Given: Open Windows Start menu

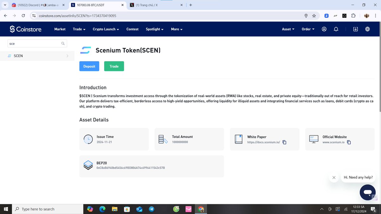Looking at the screenshot, I should (x=6, y=209).
